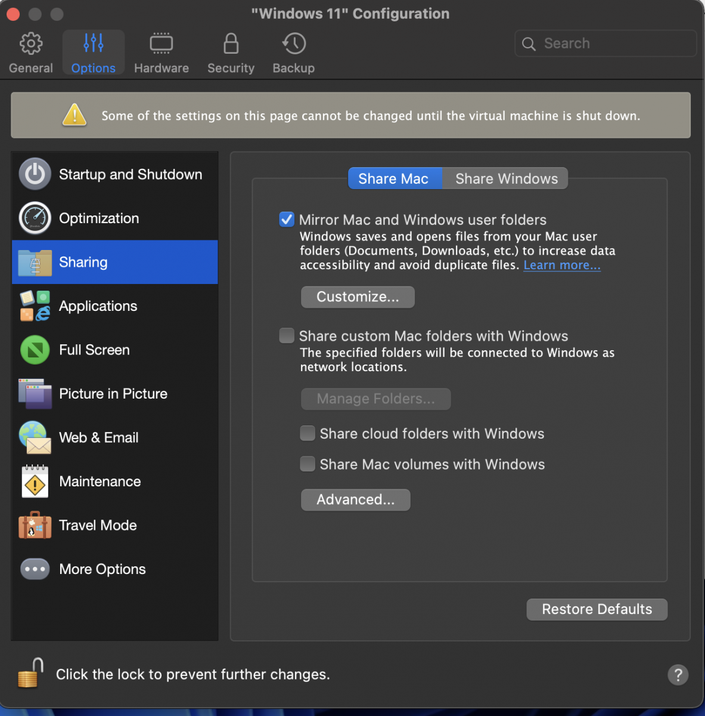Open the Advanced... sharing settings

tap(356, 500)
